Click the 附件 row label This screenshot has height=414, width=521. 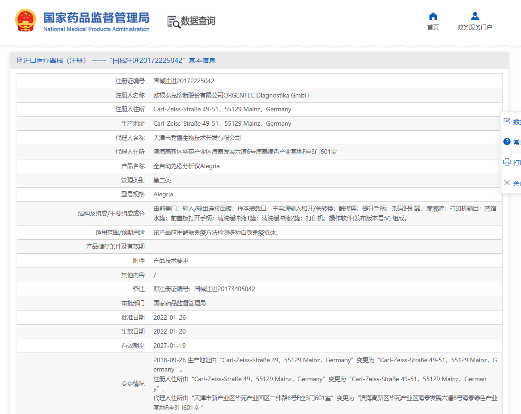(x=139, y=261)
